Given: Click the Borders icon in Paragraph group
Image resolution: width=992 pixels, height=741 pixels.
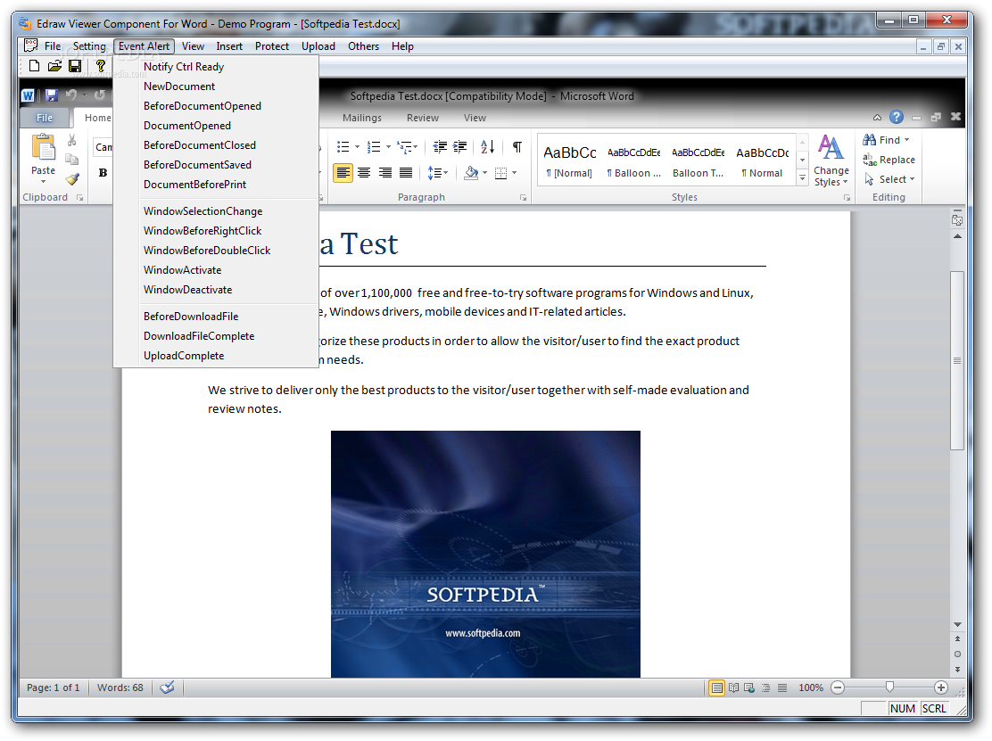Looking at the screenshot, I should click(500, 173).
